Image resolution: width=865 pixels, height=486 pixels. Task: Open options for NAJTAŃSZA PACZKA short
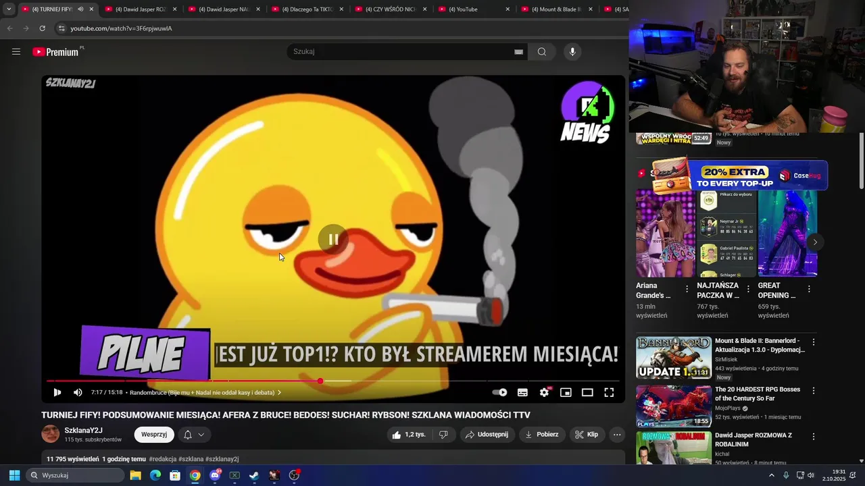(748, 289)
